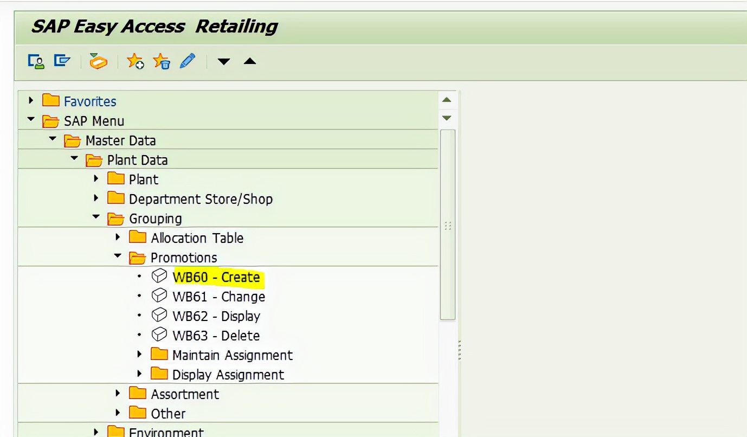This screenshot has width=747, height=437.
Task: Select the Display Assignment label
Action: 228,375
